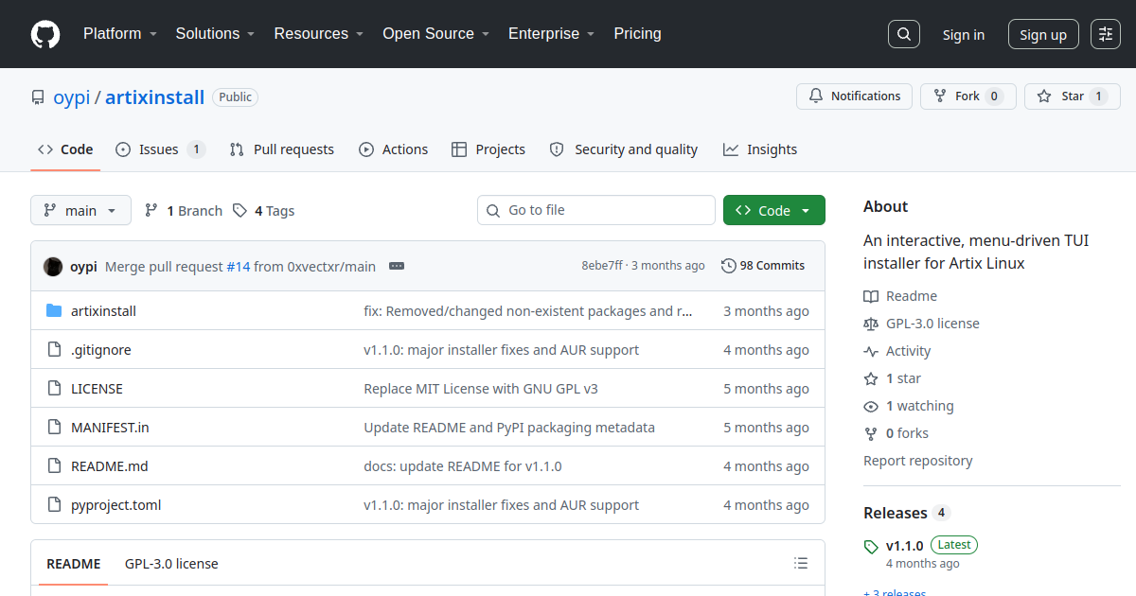1136x596 pixels.
Task: Open the .gitignore file
Action: (101, 350)
